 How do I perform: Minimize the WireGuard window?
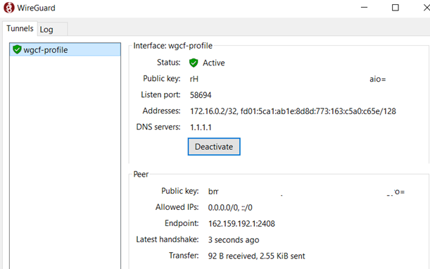364,8
